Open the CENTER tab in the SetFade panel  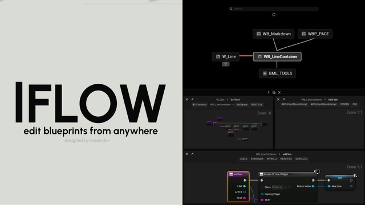click(344, 104)
